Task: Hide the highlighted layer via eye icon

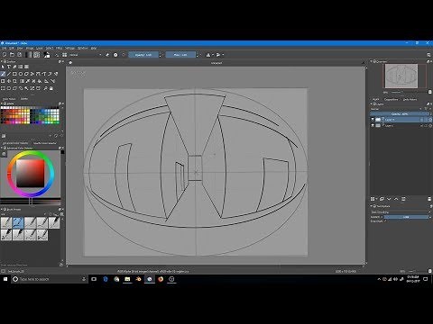Action: tap(373, 120)
